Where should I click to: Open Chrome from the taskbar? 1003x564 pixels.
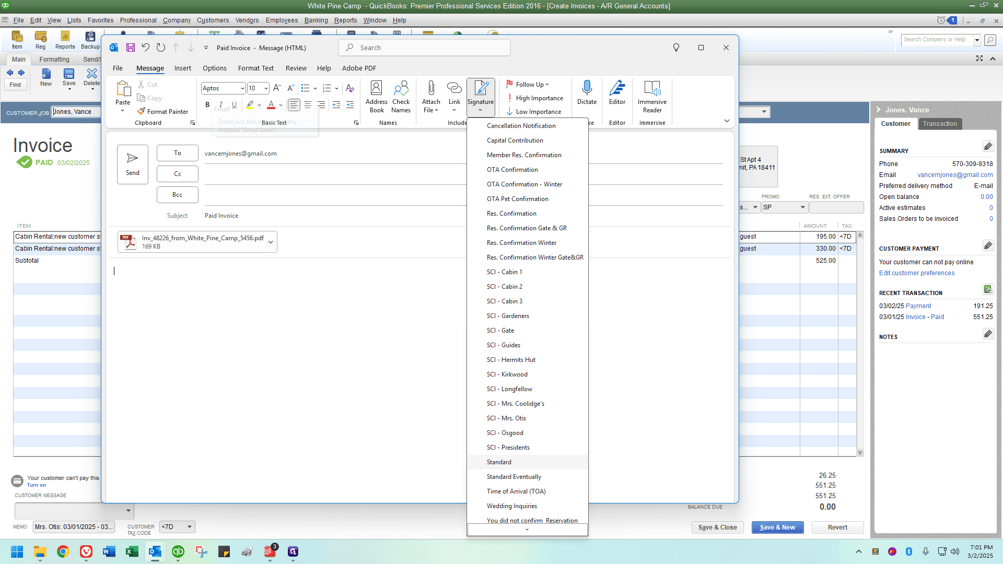[63, 551]
